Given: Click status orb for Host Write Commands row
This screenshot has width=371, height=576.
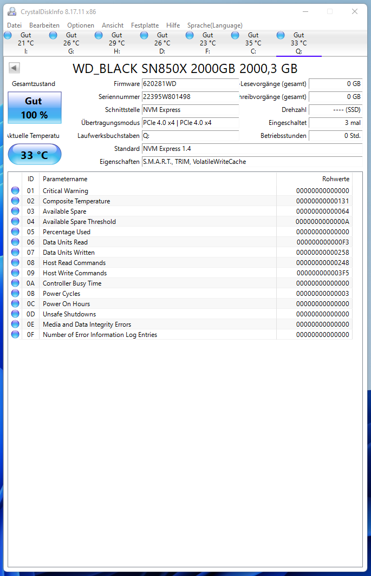Looking at the screenshot, I should tap(15, 273).
